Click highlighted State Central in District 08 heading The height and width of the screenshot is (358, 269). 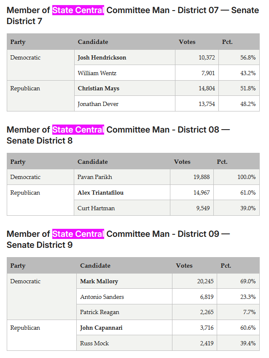point(78,130)
